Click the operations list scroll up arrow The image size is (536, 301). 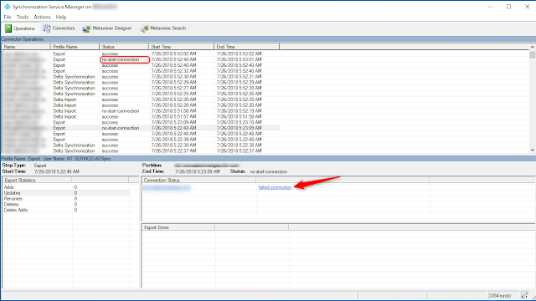[533, 47]
